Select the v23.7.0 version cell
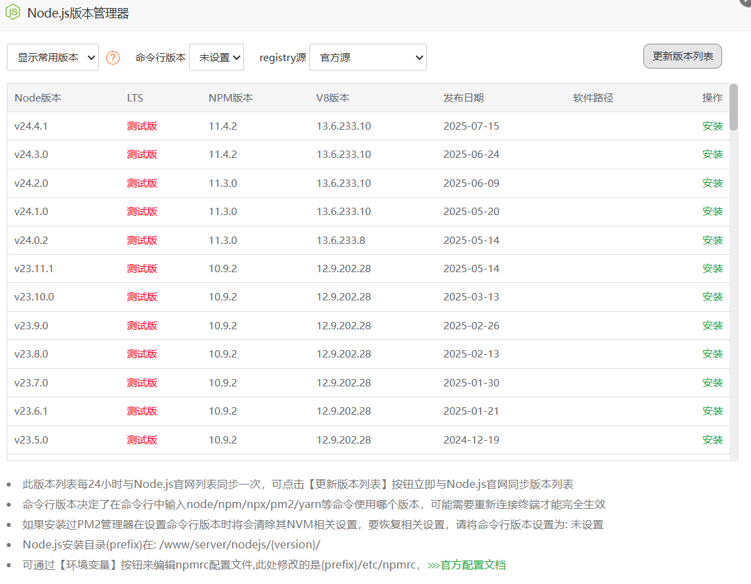 click(x=31, y=382)
